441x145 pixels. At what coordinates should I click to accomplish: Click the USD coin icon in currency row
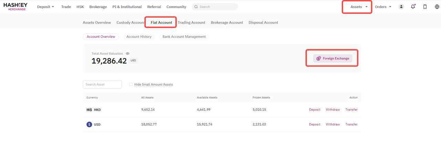89,124
